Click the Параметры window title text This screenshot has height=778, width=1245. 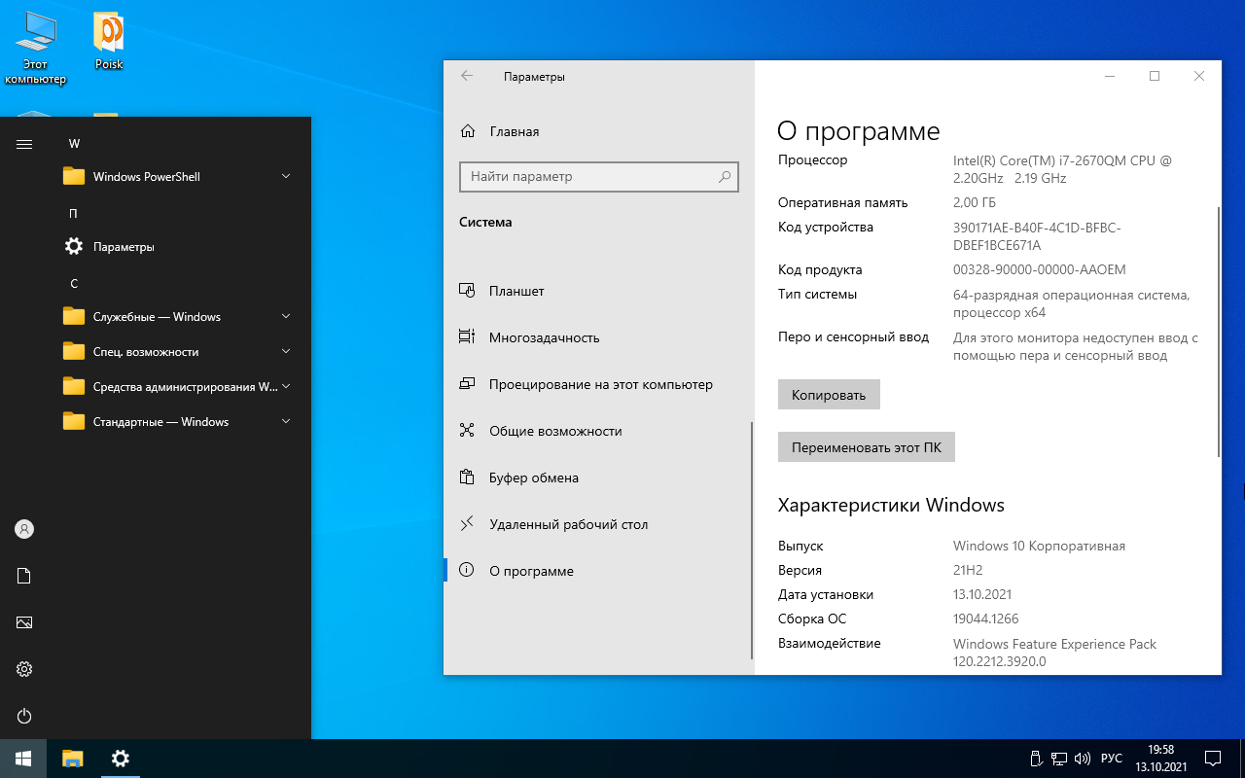(x=534, y=76)
